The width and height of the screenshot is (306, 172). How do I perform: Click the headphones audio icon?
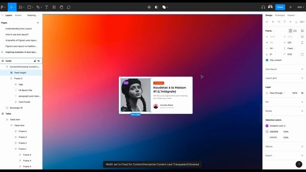click(263, 7)
